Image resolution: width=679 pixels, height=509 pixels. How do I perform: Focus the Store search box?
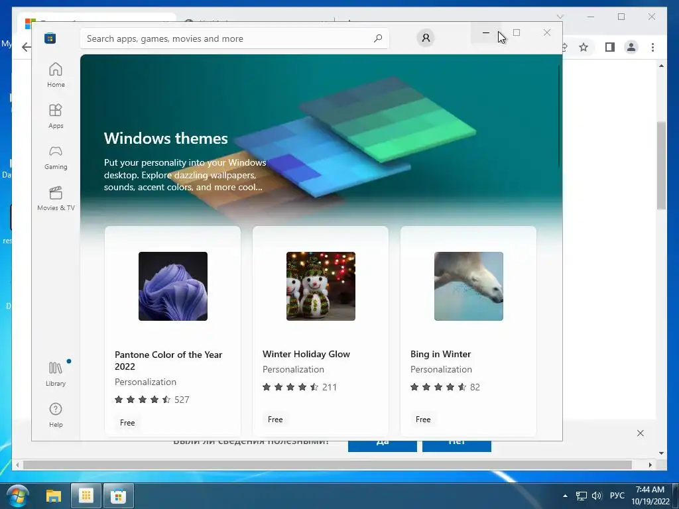pos(234,38)
